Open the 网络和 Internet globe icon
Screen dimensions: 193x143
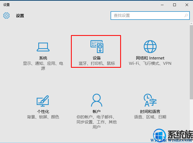(x=150, y=46)
